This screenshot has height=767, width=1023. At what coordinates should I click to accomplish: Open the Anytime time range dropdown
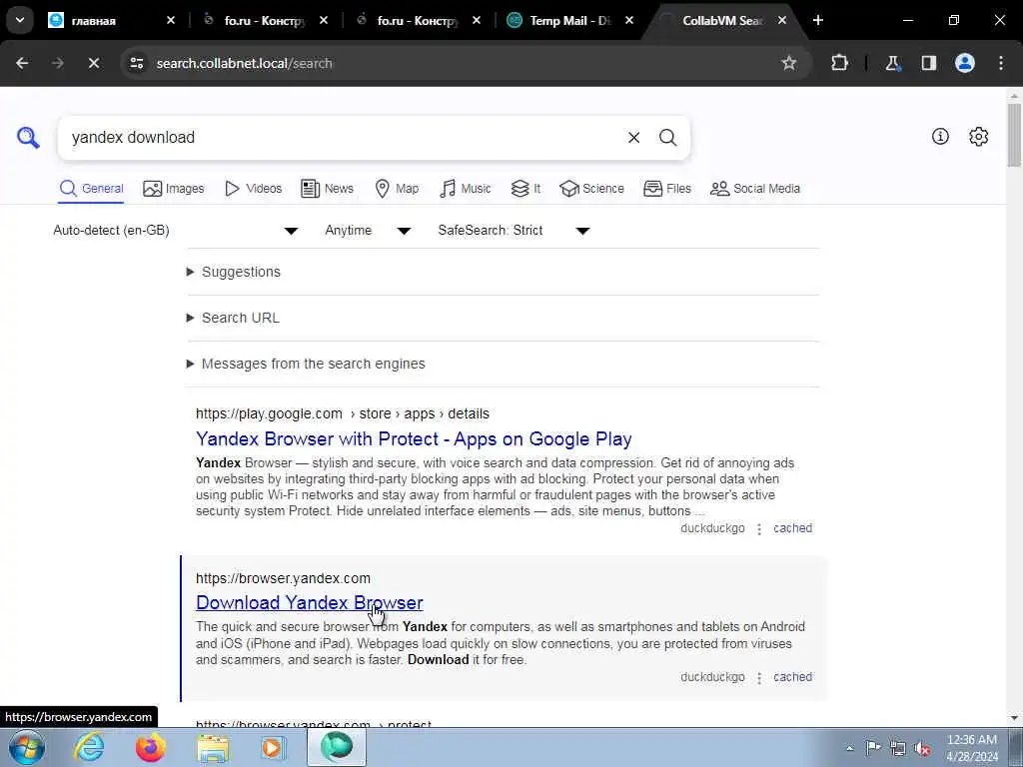click(368, 231)
